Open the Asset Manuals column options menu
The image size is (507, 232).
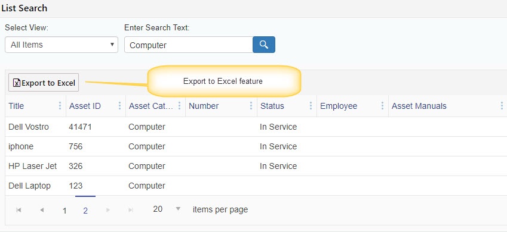click(x=502, y=106)
